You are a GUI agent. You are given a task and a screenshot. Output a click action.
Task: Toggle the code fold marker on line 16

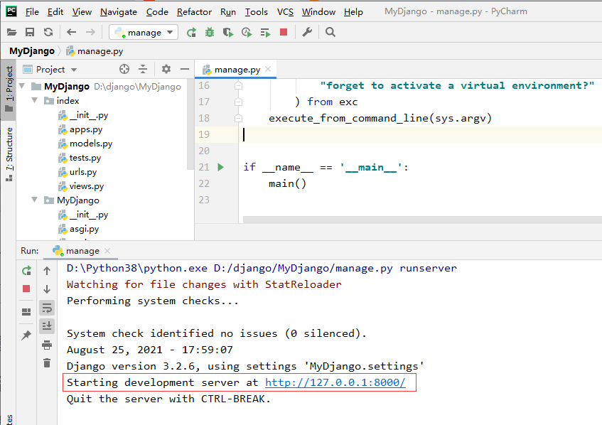(238, 85)
